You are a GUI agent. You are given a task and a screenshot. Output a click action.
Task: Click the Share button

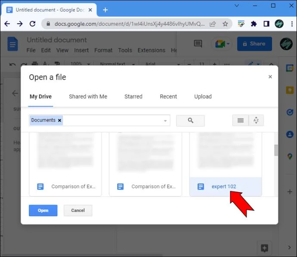pos(254,44)
